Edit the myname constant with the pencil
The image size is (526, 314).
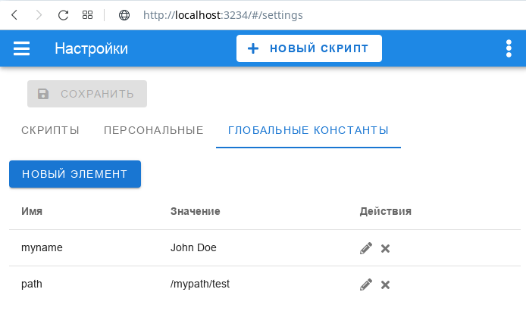tap(366, 248)
